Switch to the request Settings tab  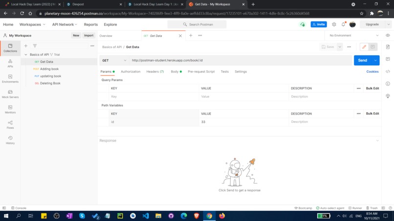[241, 72]
